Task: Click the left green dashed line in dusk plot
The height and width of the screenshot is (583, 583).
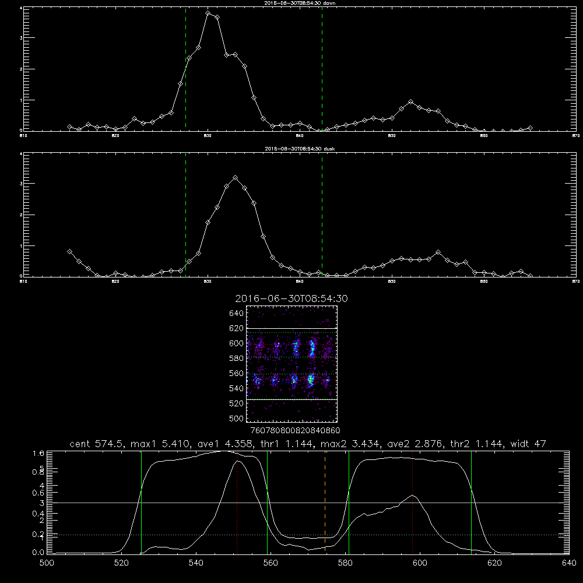Action: pos(185,215)
